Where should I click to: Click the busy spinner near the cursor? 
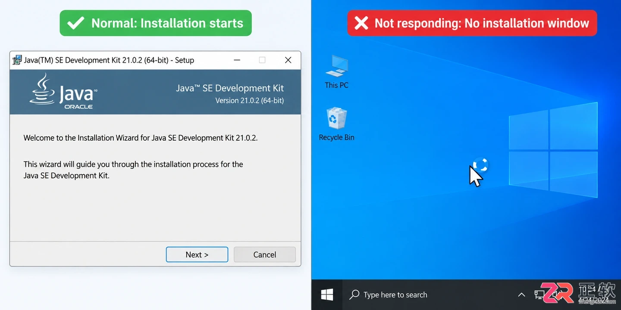(x=480, y=164)
